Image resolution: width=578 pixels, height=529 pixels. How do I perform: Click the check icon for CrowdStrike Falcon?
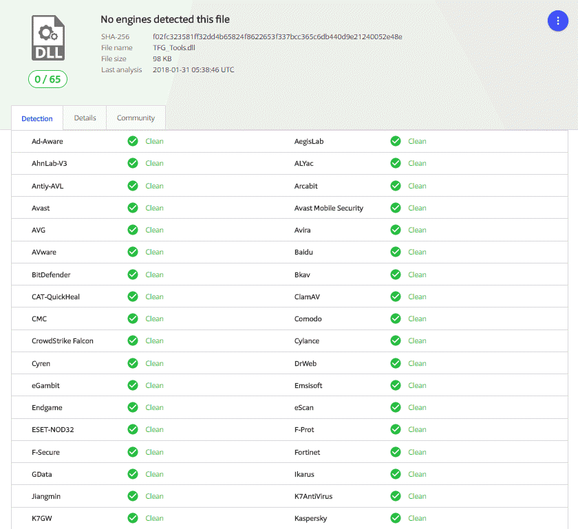[x=133, y=341]
